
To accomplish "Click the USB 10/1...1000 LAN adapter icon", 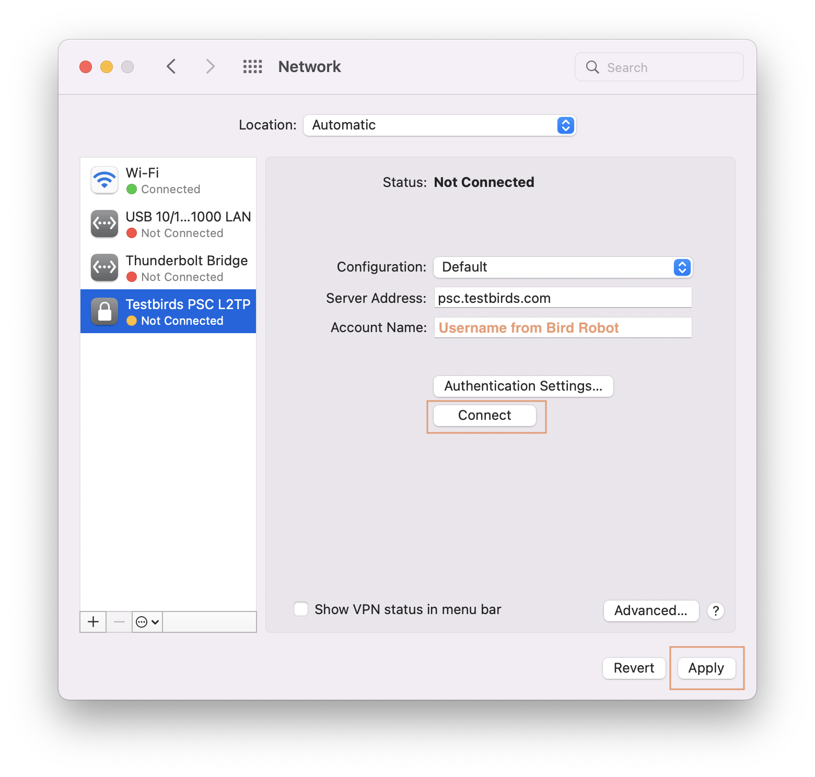I will pos(104,223).
